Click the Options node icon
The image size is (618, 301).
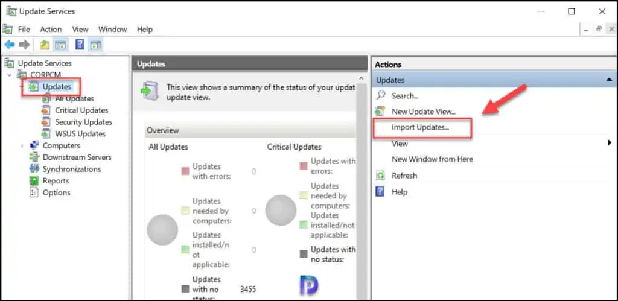click(x=34, y=192)
